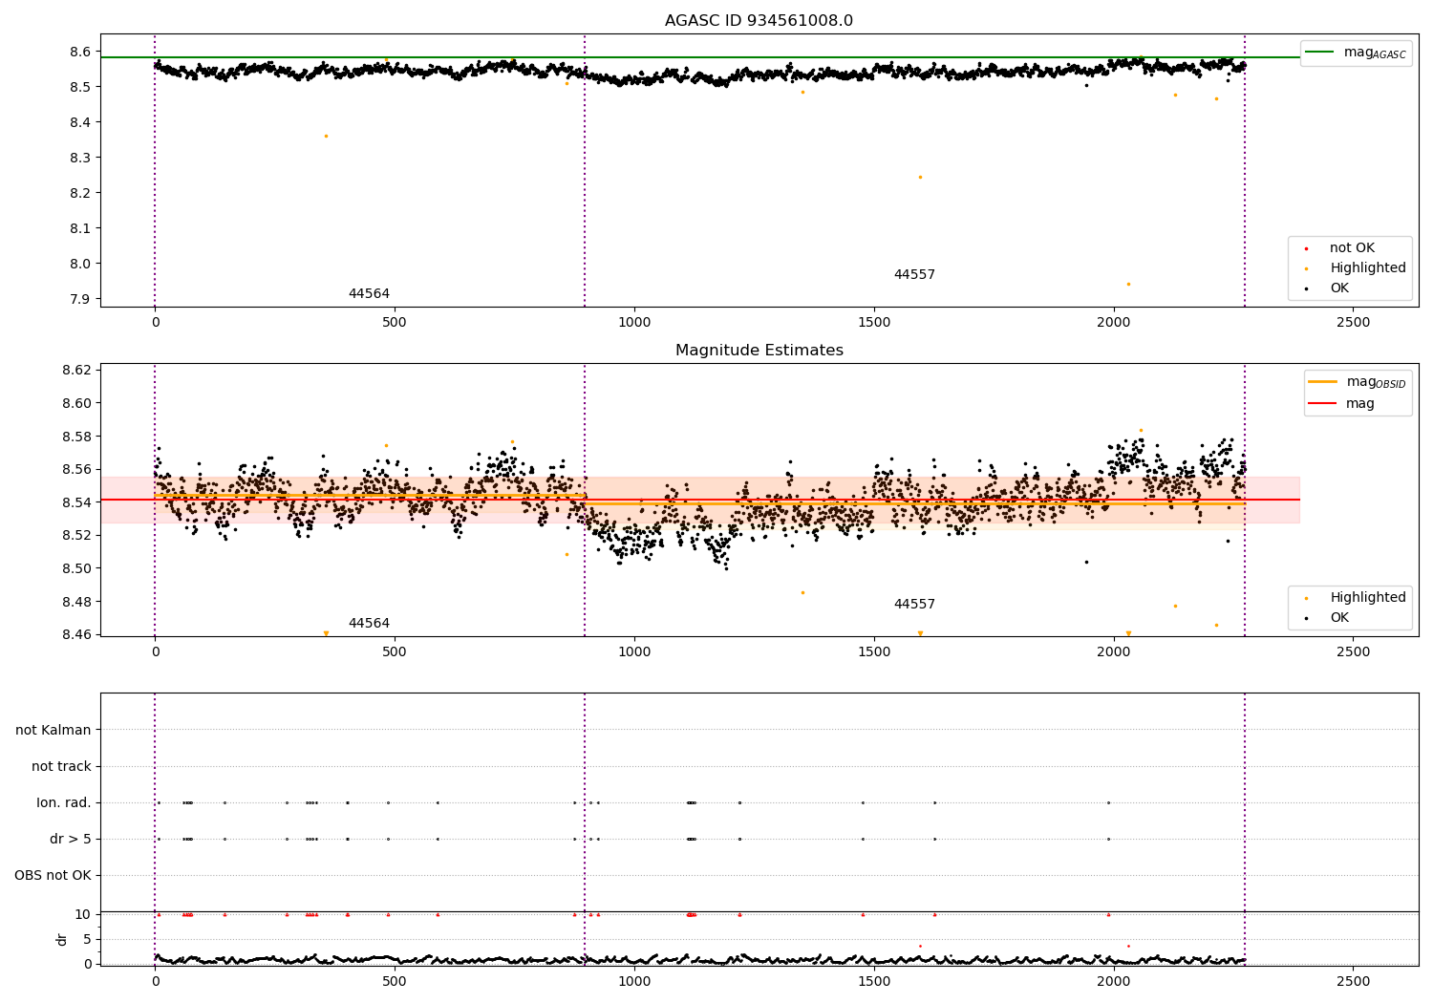Click the lowest orange outlier point near 7.94
This screenshot has height=1003, width=1433.
pyautogui.click(x=1128, y=284)
